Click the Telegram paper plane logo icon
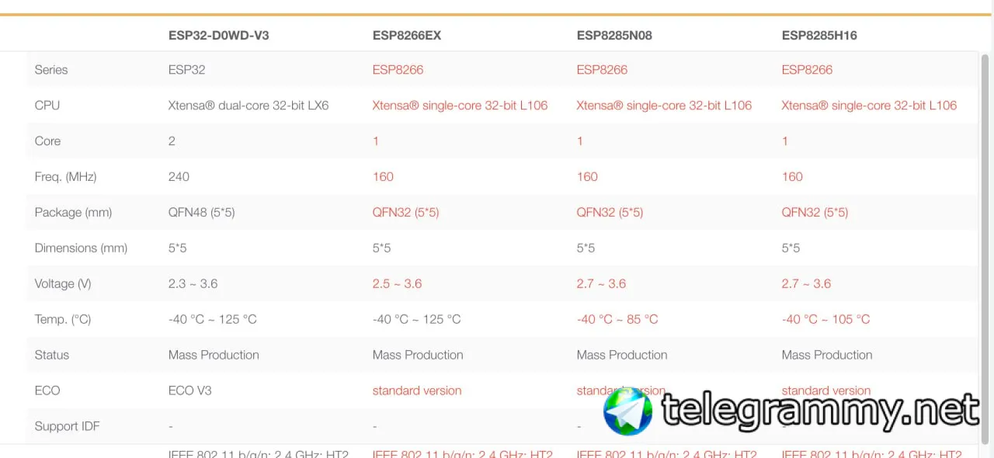 pyautogui.click(x=628, y=410)
